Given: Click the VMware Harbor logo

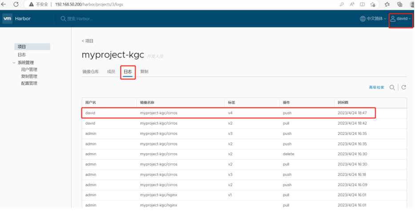Looking at the screenshot, I should tap(8, 19).
